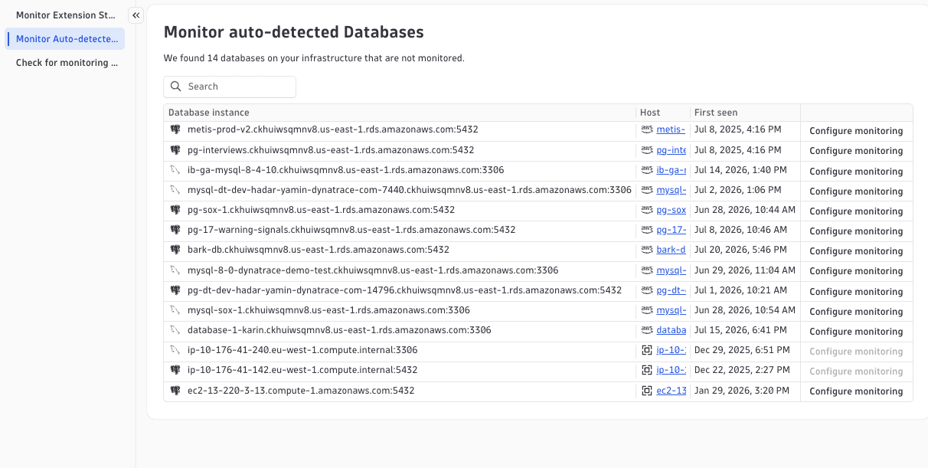Open ib-ga- host link

point(671,170)
